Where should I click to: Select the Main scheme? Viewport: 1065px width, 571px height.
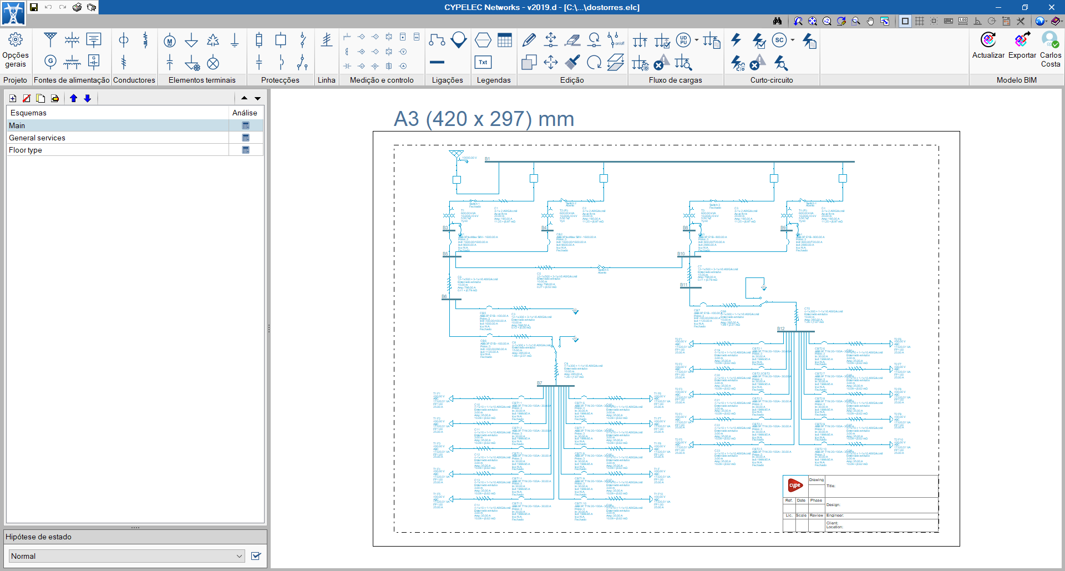(x=118, y=125)
